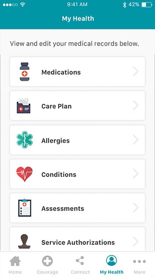Tap the green Allergies medical star icon

[x=25, y=140]
